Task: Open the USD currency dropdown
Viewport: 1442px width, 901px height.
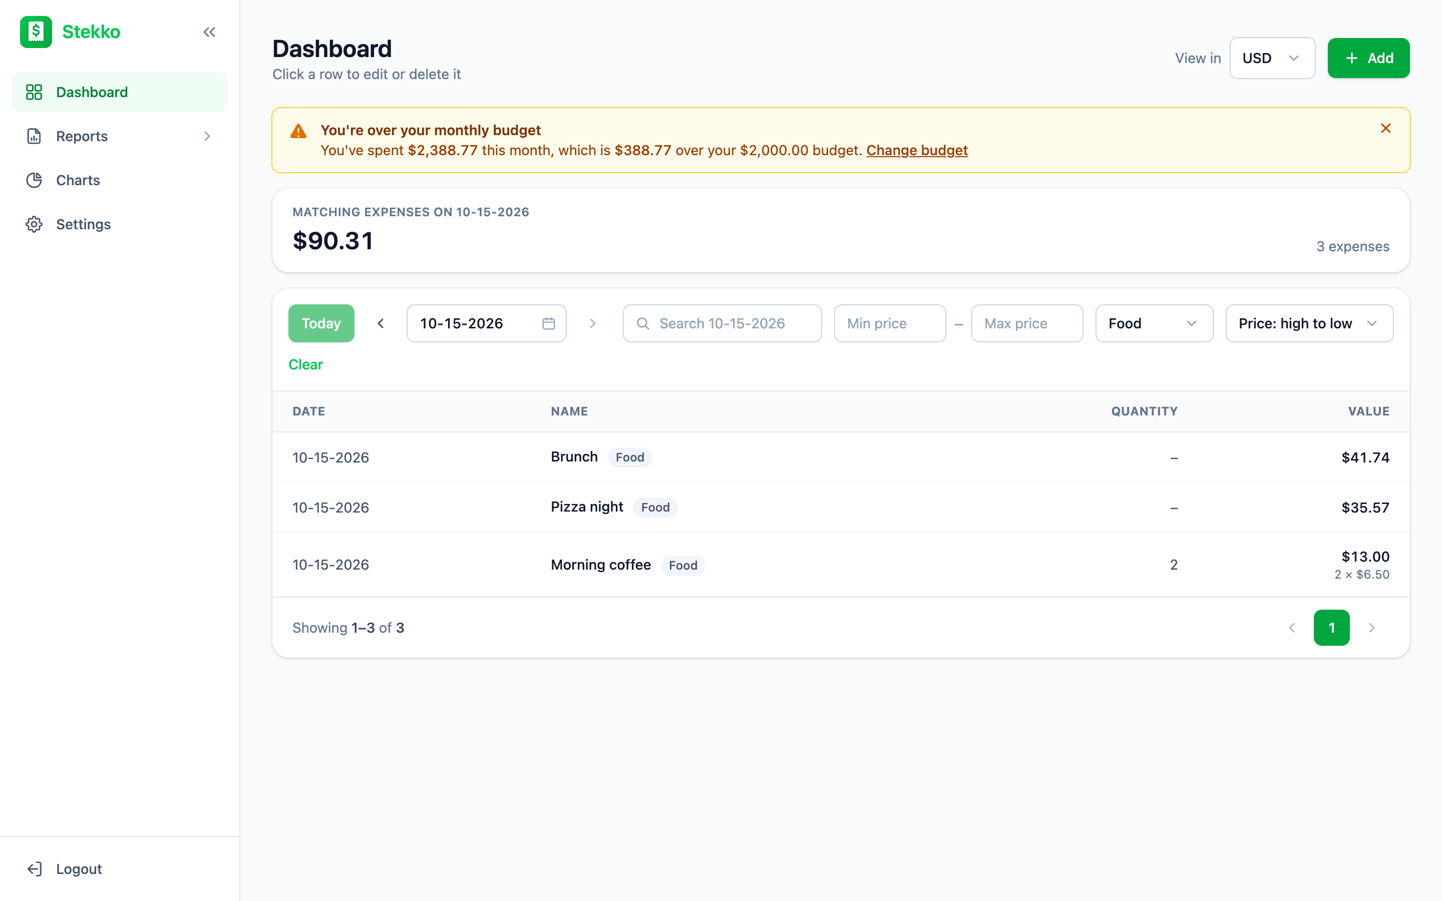Action: click(x=1272, y=58)
